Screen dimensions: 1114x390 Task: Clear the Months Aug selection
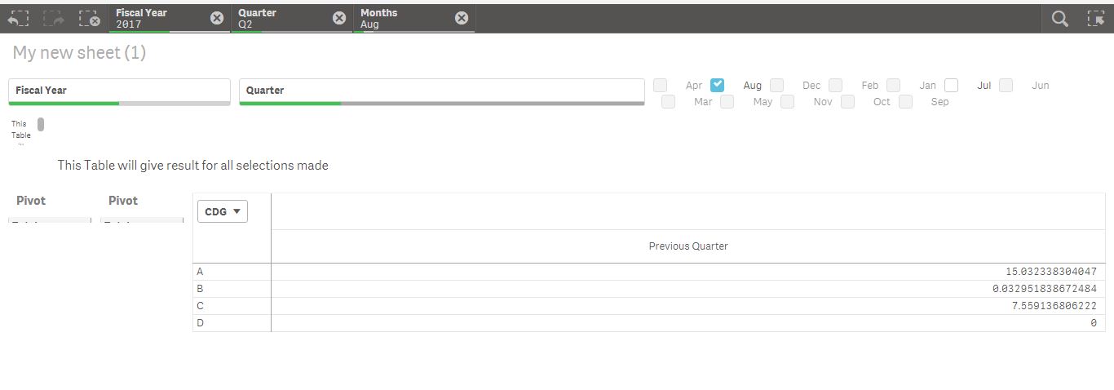[462, 18]
